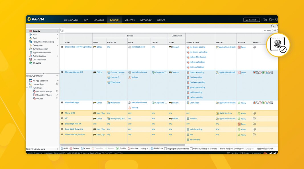Screen dimensions: 304x169
Task: Click the Delete rule icon
Action: tap(71, 148)
